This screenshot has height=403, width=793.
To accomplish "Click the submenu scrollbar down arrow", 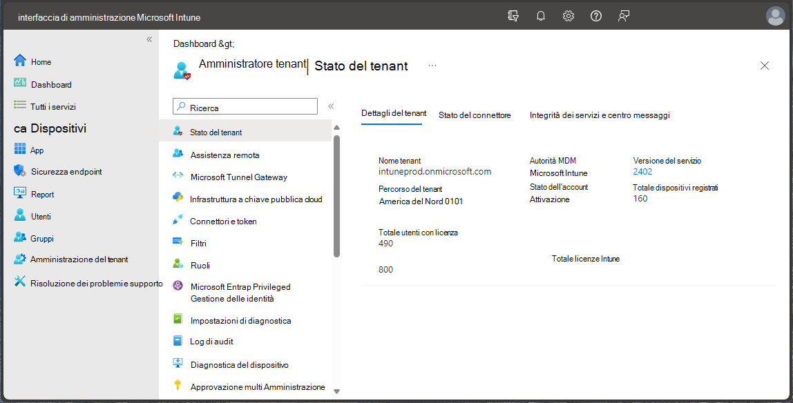I will pyautogui.click(x=337, y=391).
